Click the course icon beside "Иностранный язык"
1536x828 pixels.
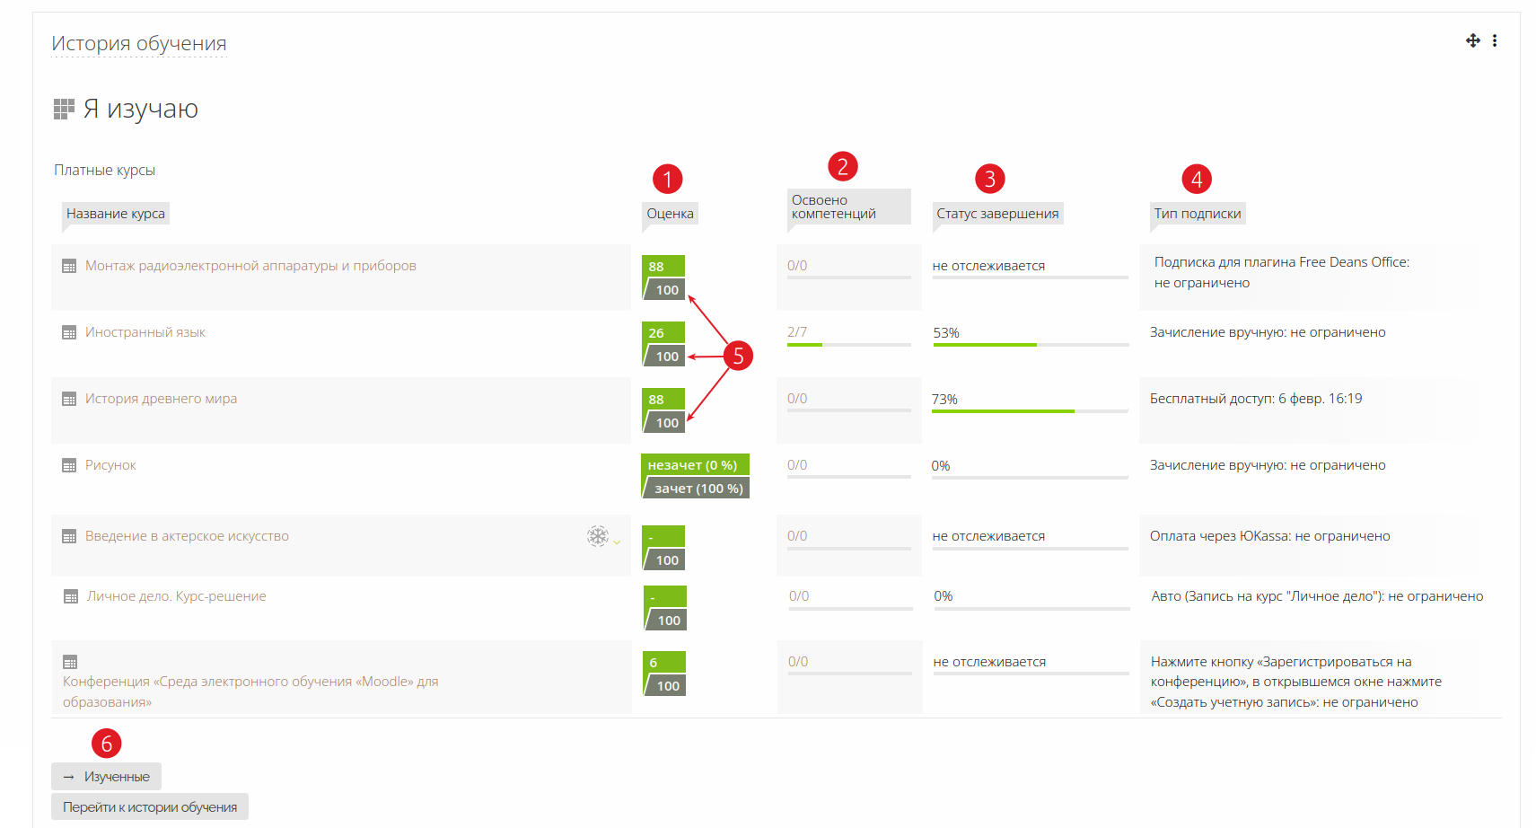[69, 333]
